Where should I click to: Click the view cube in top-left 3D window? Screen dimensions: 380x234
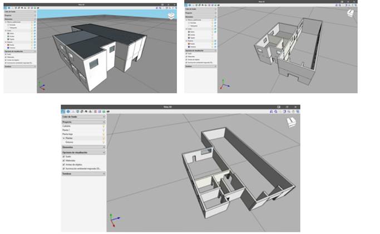point(171,16)
